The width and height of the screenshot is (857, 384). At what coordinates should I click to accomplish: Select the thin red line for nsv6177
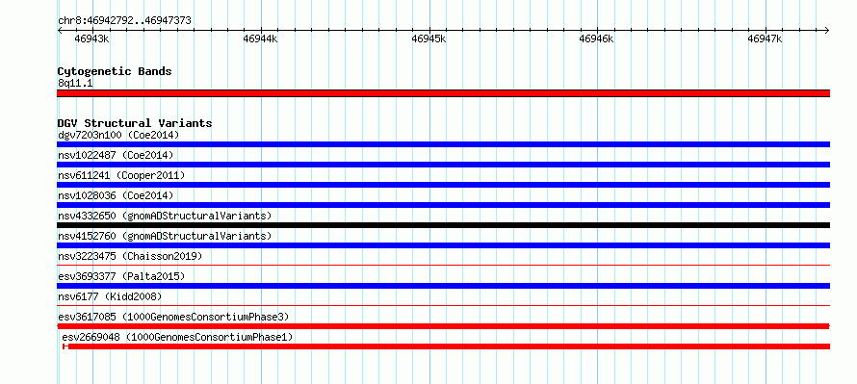pyautogui.click(x=443, y=306)
